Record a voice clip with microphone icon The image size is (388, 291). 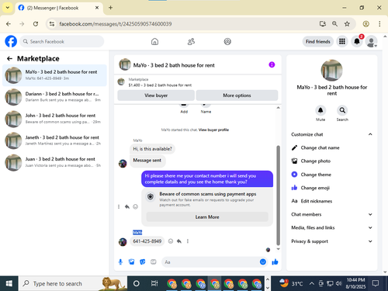(120, 262)
